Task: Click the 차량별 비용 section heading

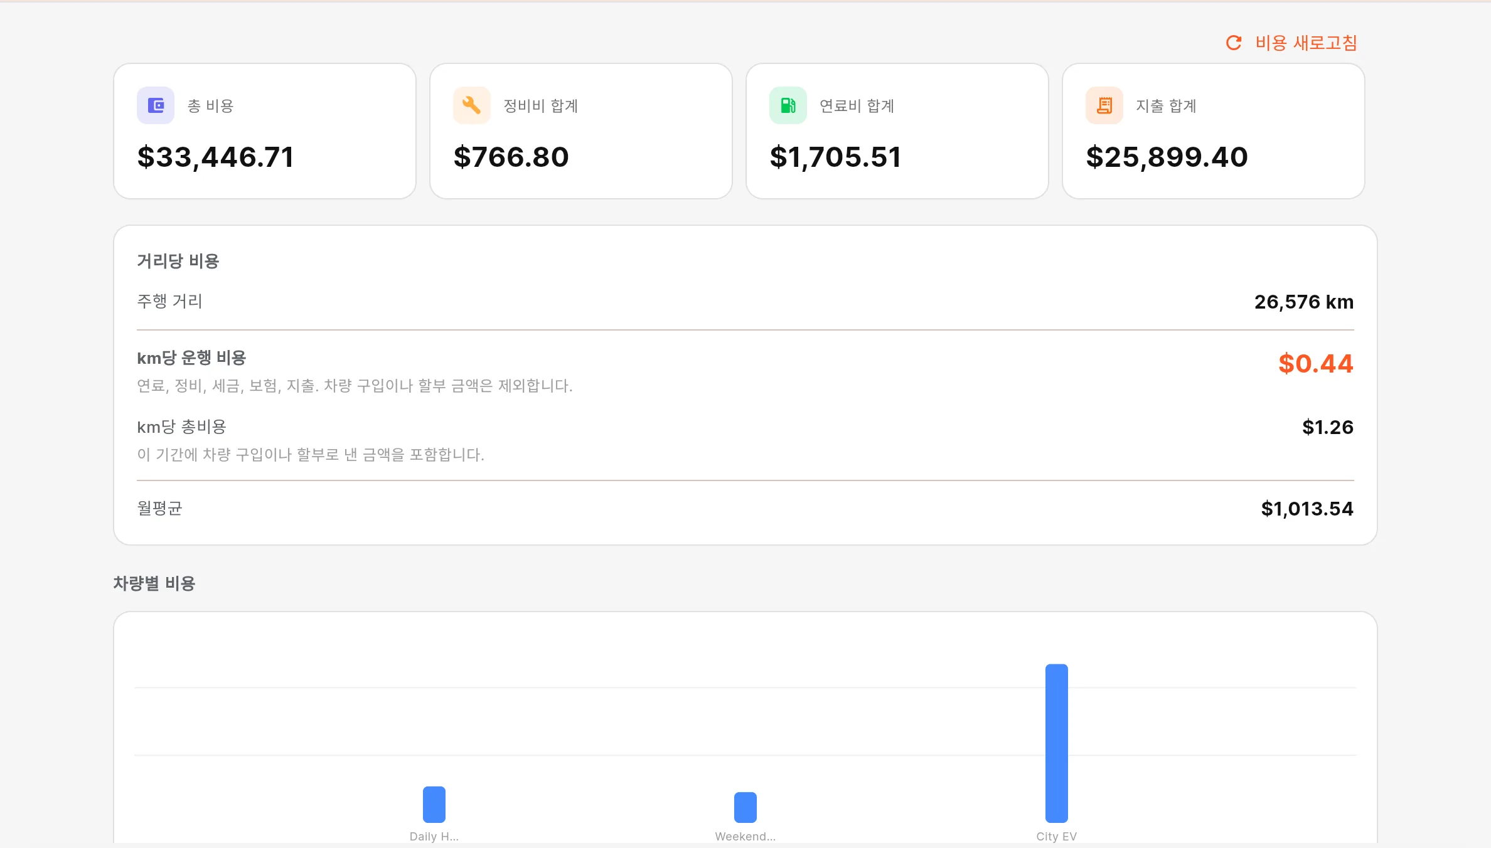Action: 154,583
